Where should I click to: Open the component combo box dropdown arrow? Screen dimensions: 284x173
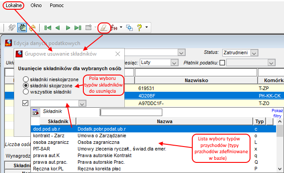(82, 104)
